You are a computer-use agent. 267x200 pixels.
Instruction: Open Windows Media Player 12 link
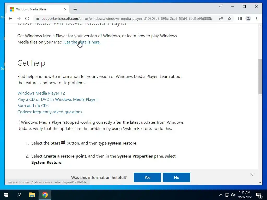click(41, 93)
